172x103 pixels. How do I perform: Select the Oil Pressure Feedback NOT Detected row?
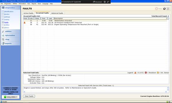point(95,23)
